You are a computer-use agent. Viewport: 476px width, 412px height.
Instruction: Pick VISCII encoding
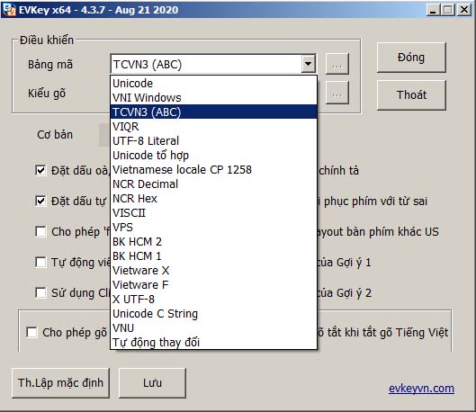[x=214, y=212]
